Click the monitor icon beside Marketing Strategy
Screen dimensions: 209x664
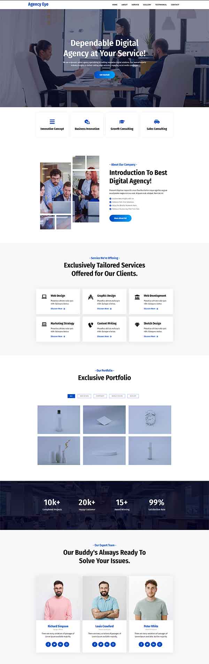click(x=44, y=324)
